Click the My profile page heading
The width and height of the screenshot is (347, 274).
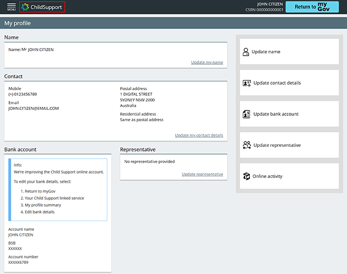point(18,24)
